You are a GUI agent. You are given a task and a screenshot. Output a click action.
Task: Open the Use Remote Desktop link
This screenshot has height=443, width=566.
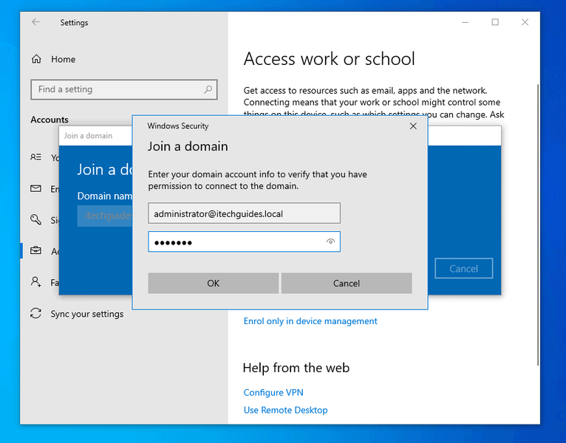[285, 411]
